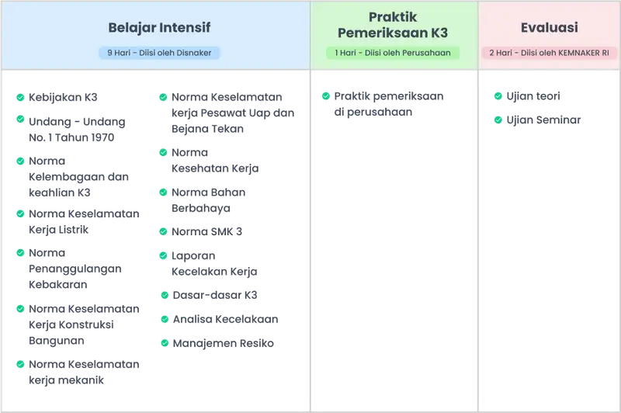Toggle the second checkmark in Belajar Intensif's right list

(x=163, y=151)
